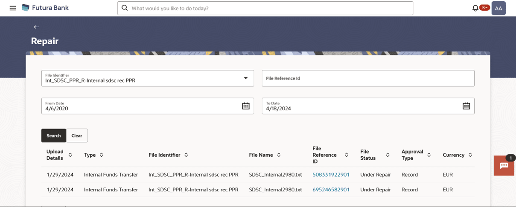516x207 pixels.
Task: Open the From Date calendar picker
Action: pyautogui.click(x=246, y=106)
